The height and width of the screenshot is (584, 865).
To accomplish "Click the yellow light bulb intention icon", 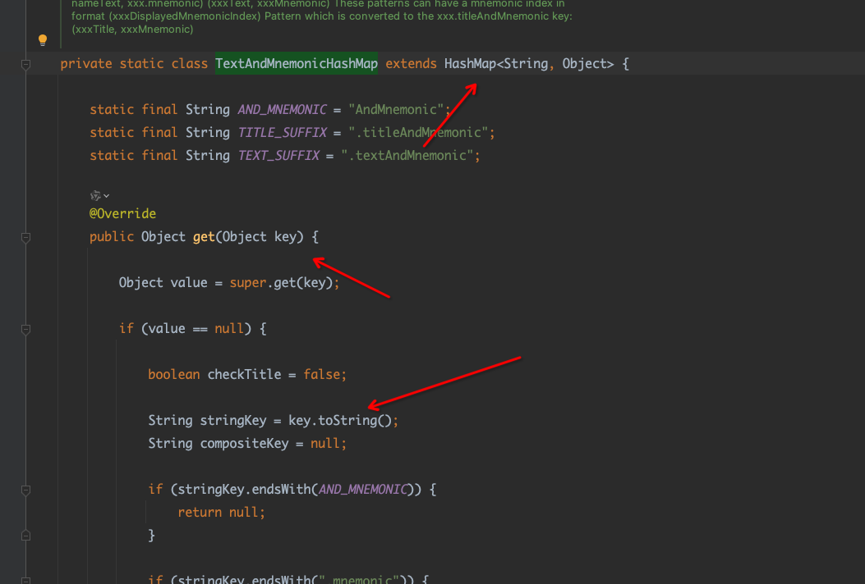I will (x=43, y=40).
